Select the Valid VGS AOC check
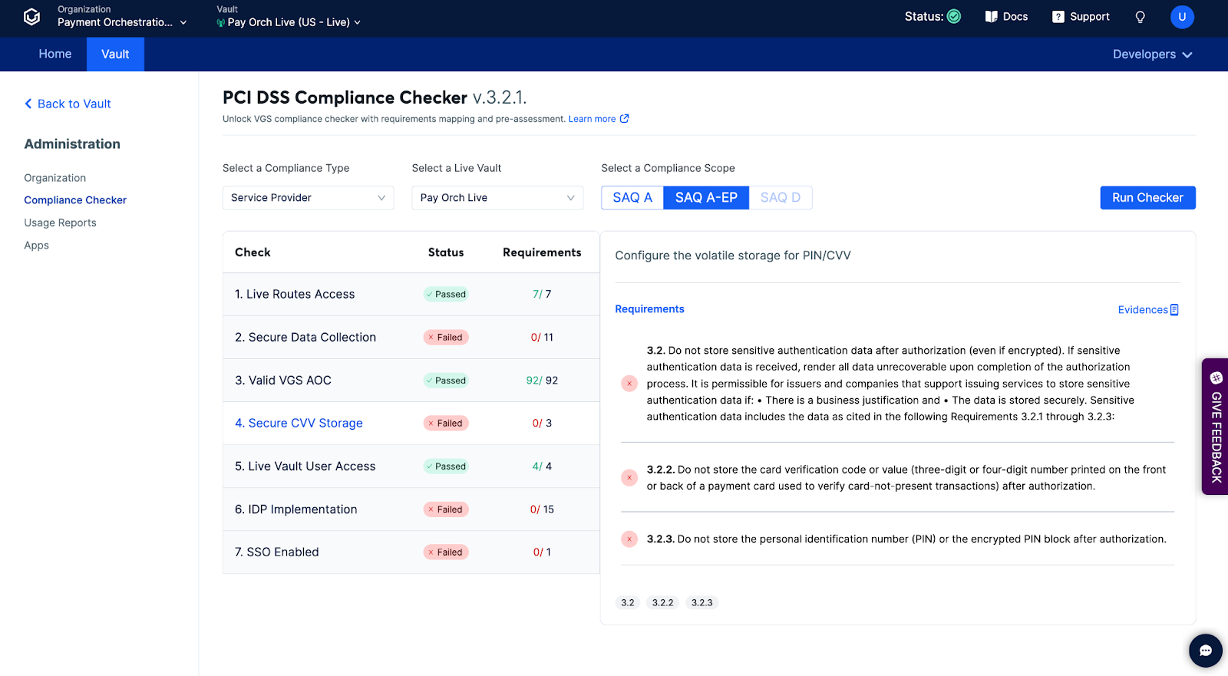Screen dimensions: 1228x676 (283, 381)
